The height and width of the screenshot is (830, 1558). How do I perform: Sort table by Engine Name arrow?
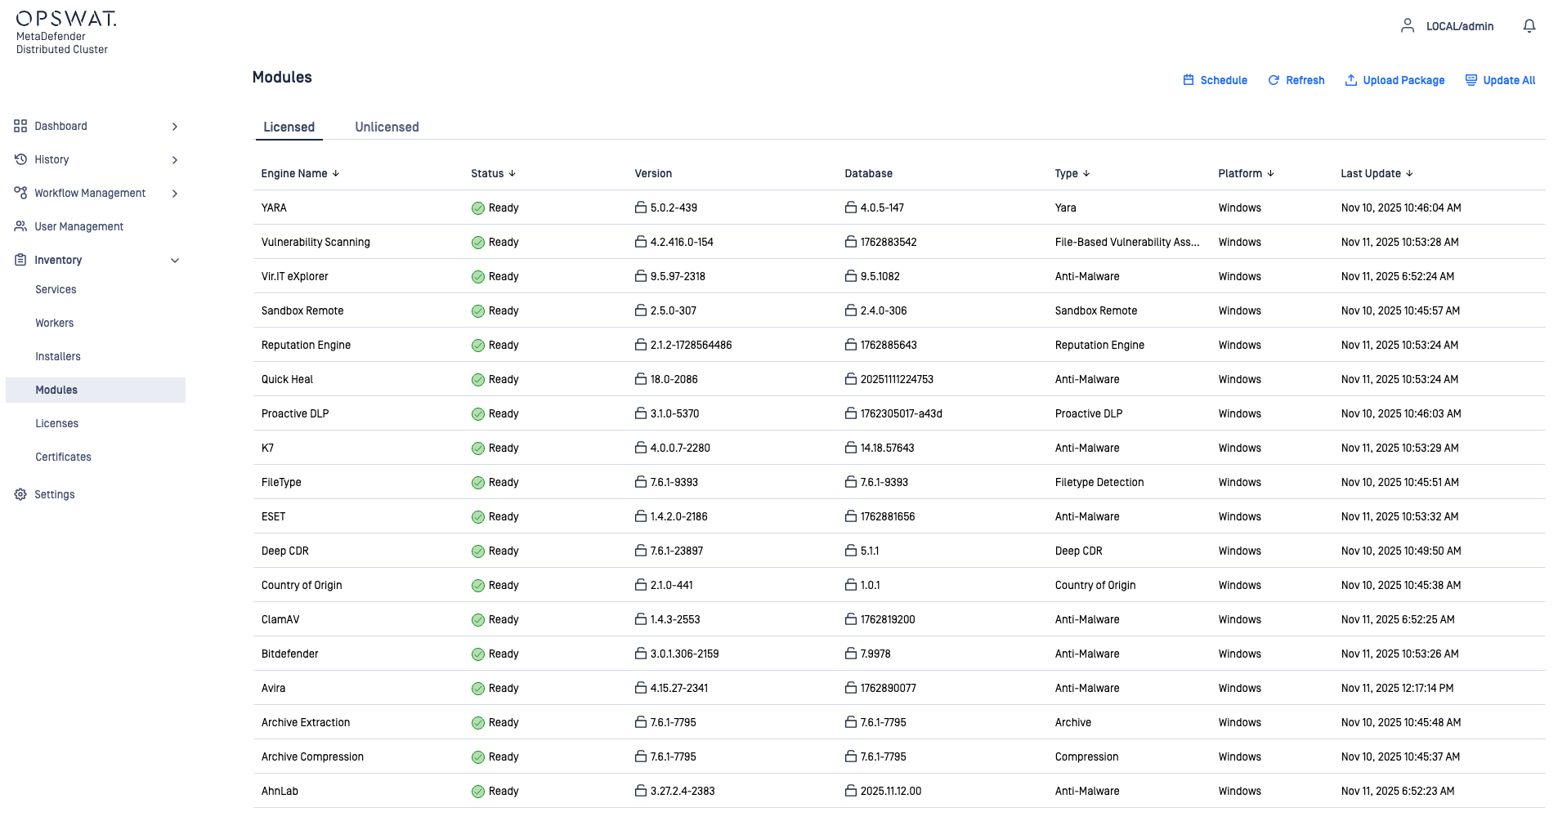coord(336,173)
